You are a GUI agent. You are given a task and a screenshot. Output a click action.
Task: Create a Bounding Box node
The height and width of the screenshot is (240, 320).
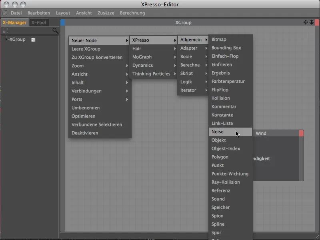pyautogui.click(x=230, y=48)
